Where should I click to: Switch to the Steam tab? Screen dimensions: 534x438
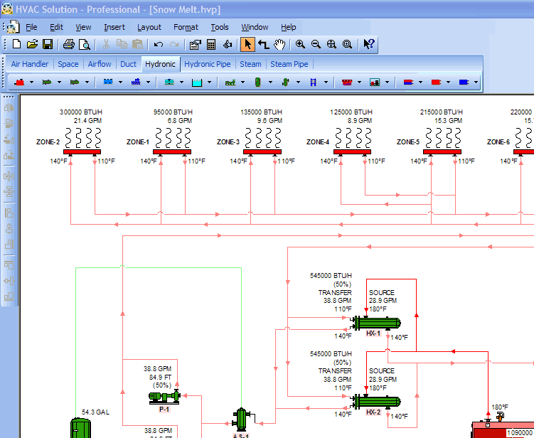(250, 64)
